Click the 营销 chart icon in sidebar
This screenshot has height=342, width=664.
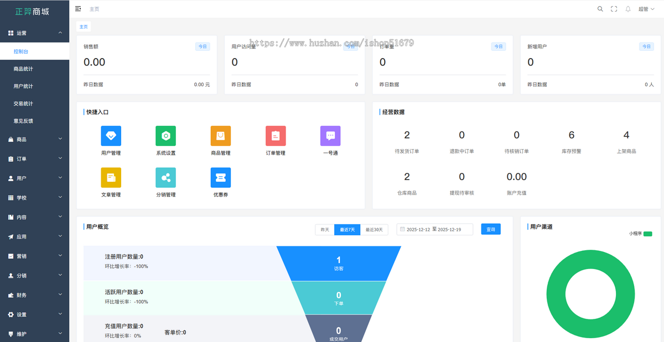pos(11,256)
